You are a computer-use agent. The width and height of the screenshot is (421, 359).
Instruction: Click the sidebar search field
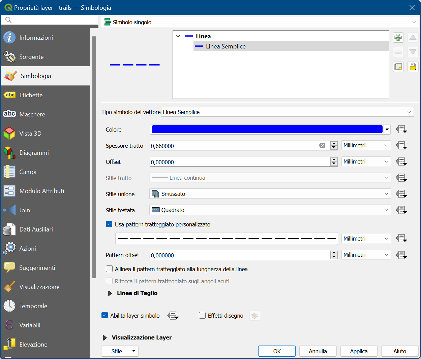50,20
